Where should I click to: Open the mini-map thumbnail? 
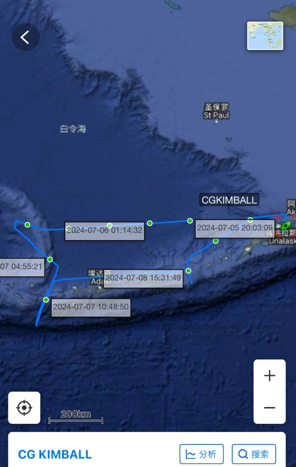(x=265, y=36)
